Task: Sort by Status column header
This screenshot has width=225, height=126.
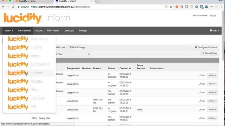Action: tap(111, 69)
